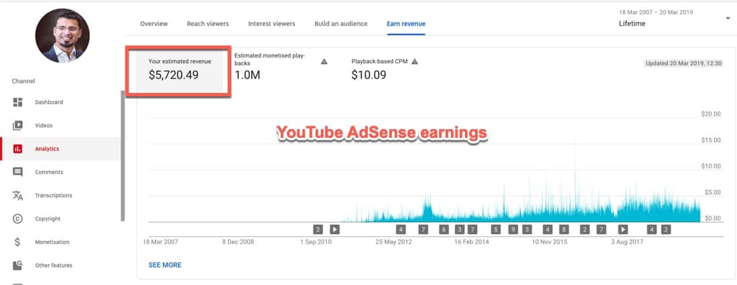Click the 8 Dec 2008 axis label

pos(238,242)
